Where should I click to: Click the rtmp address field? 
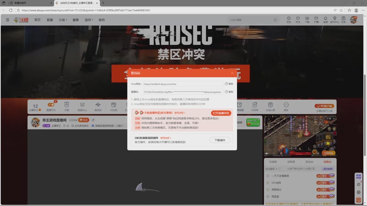pos(183,84)
